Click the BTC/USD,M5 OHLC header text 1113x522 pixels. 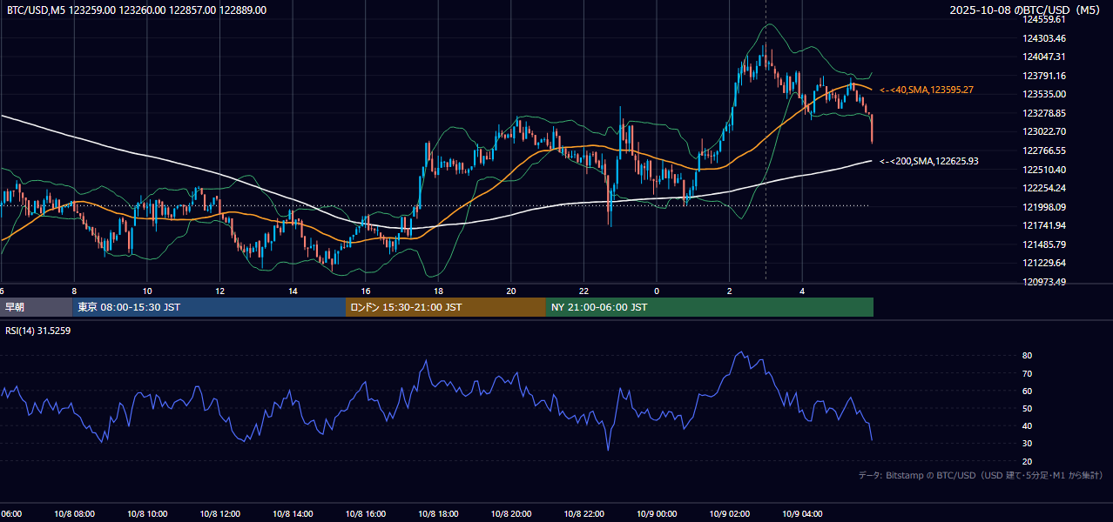coord(137,10)
